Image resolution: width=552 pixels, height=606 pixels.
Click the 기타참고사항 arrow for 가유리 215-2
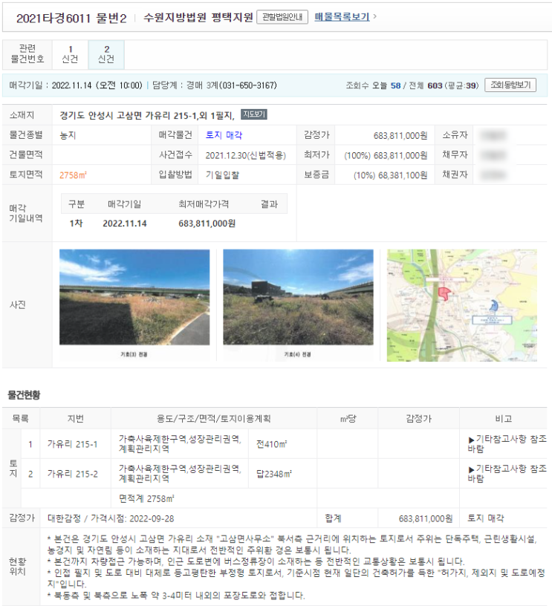(471, 469)
